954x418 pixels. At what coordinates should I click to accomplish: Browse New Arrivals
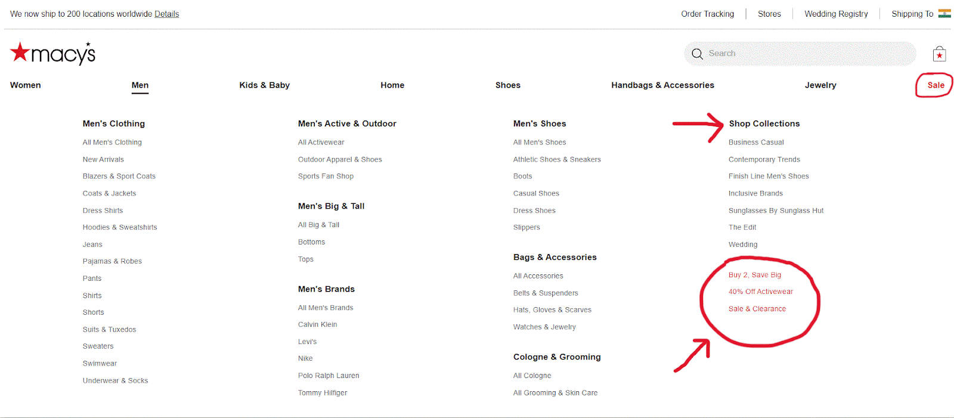tap(103, 160)
